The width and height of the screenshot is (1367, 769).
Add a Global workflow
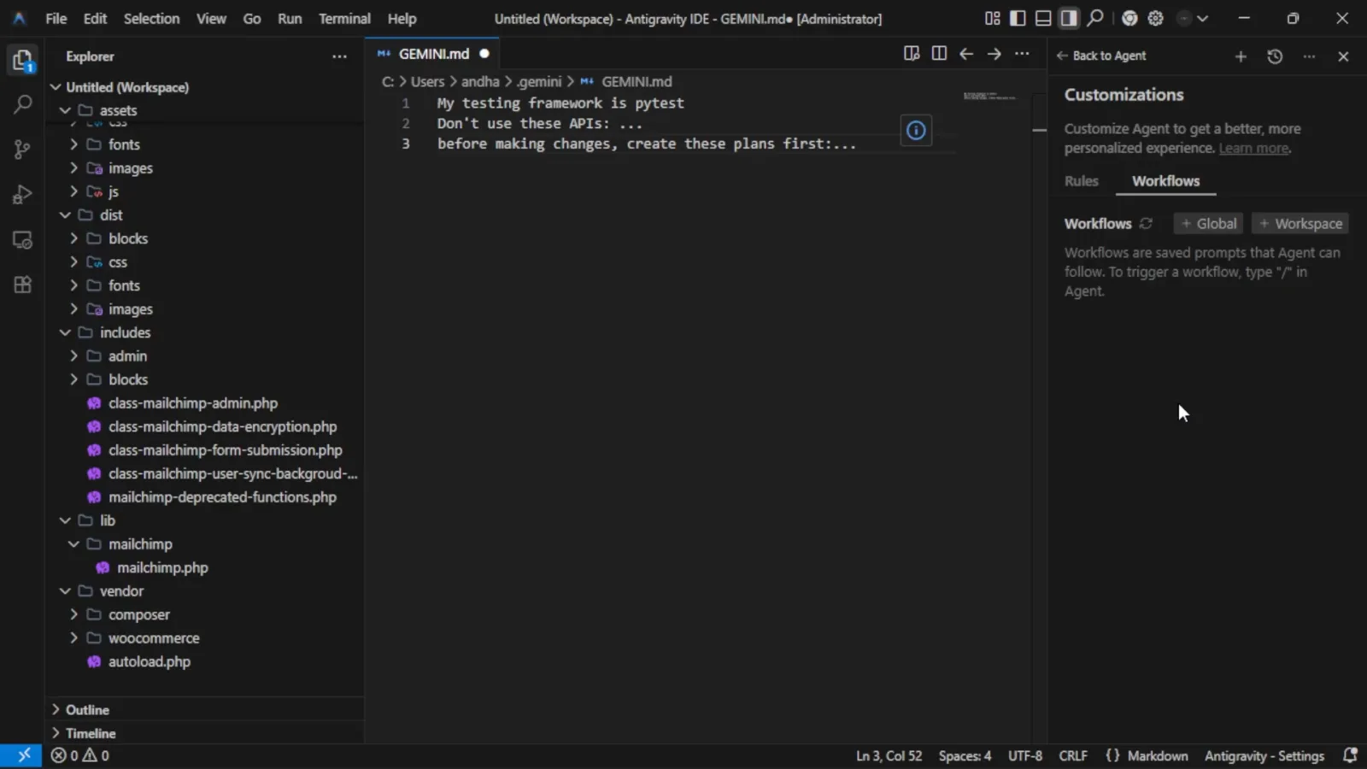pyautogui.click(x=1208, y=224)
